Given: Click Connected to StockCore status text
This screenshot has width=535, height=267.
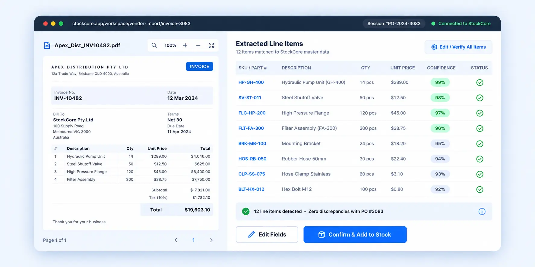Looking at the screenshot, I should 464,23.
